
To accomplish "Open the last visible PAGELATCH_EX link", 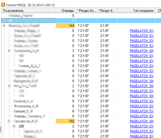I will pos(142,136).
